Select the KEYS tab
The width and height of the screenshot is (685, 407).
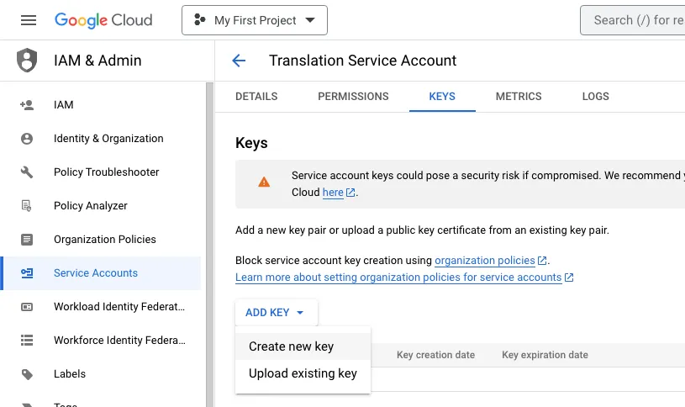[x=442, y=97]
